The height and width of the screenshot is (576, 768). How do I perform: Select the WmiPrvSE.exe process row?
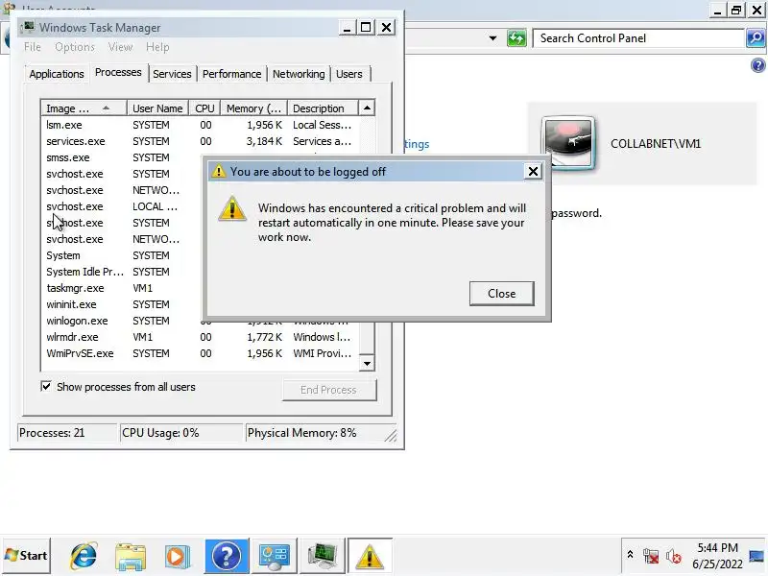(x=200, y=353)
